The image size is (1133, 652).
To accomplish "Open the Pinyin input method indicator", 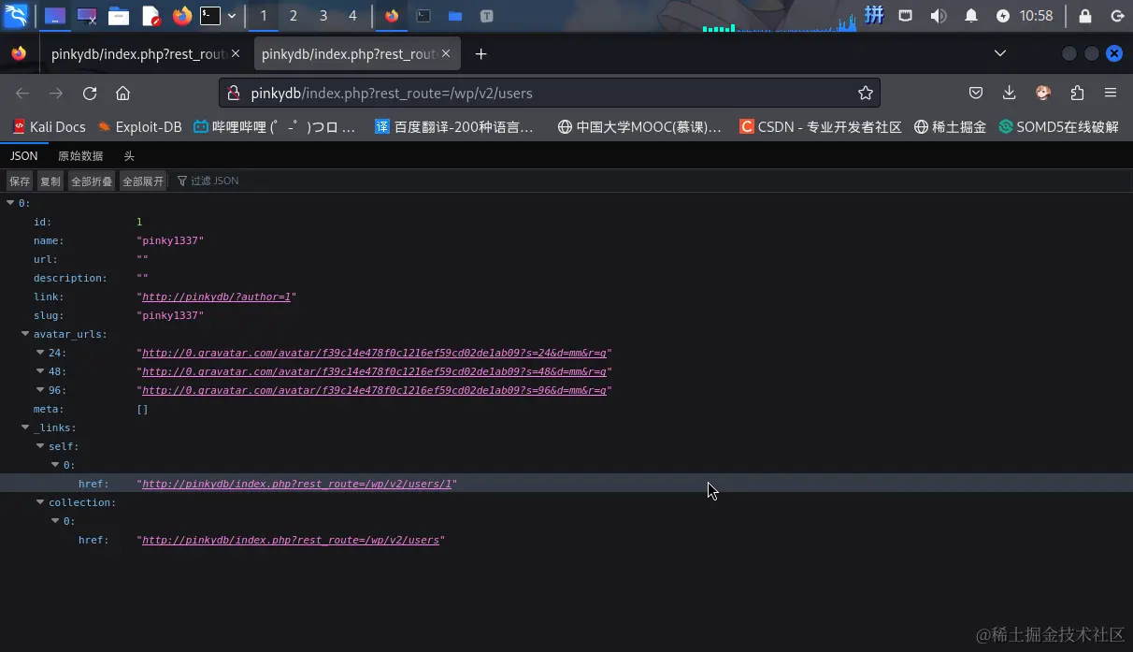I will 874,15.
